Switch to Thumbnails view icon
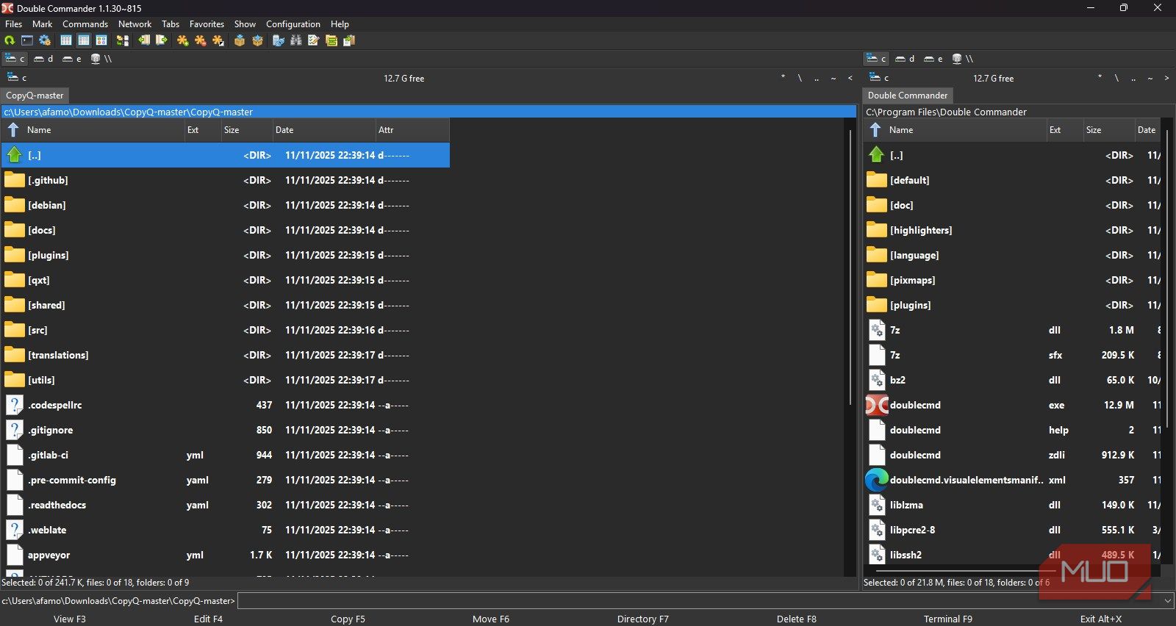The image size is (1176, 626). [101, 40]
